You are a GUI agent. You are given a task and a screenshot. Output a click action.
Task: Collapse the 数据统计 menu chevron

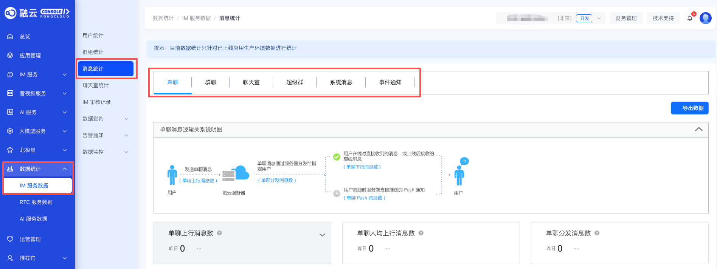click(x=65, y=169)
